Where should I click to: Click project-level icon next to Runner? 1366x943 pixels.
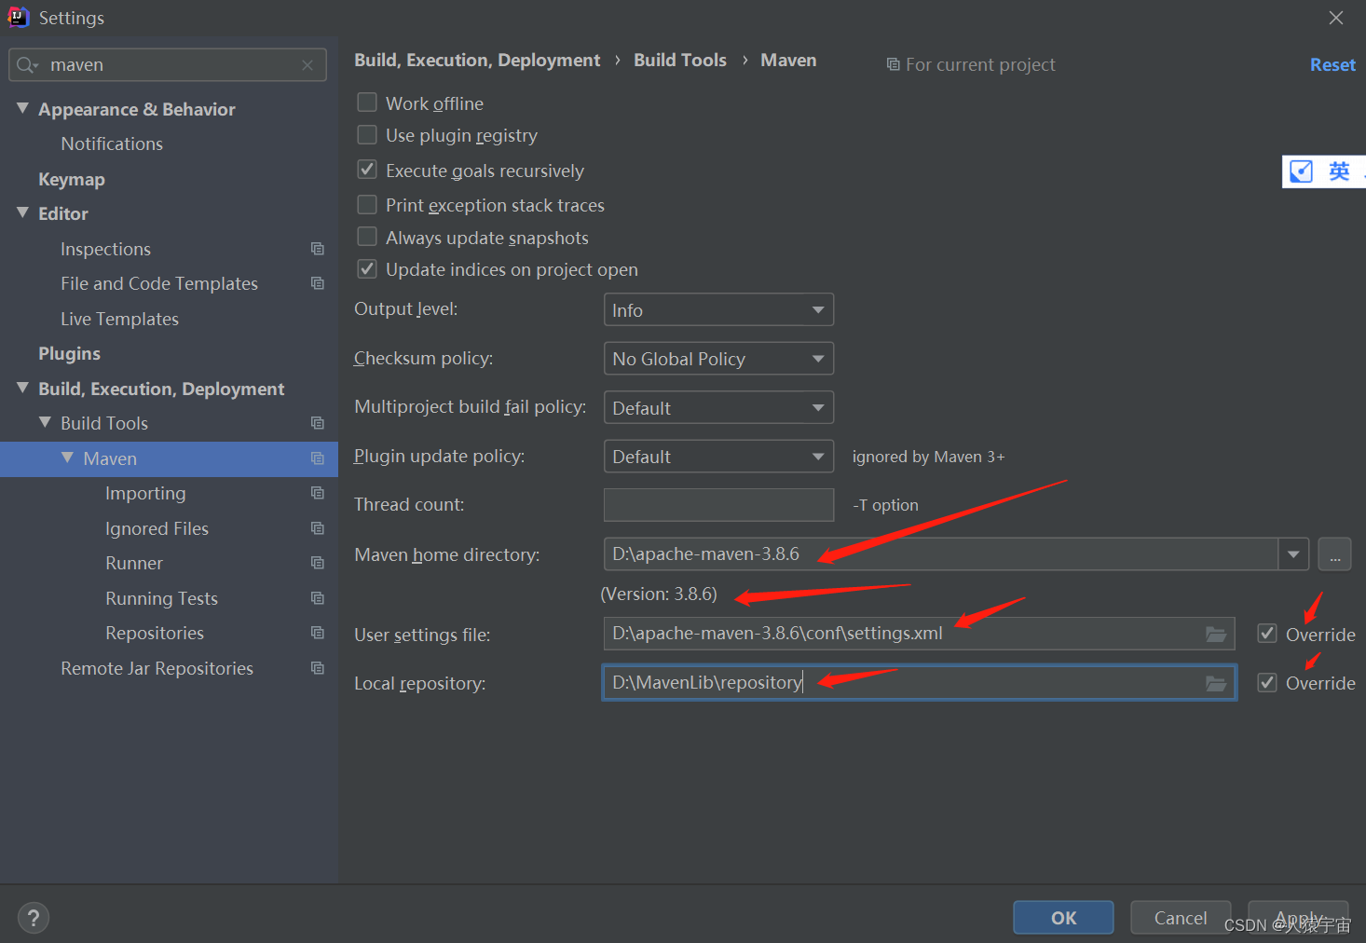point(318,563)
